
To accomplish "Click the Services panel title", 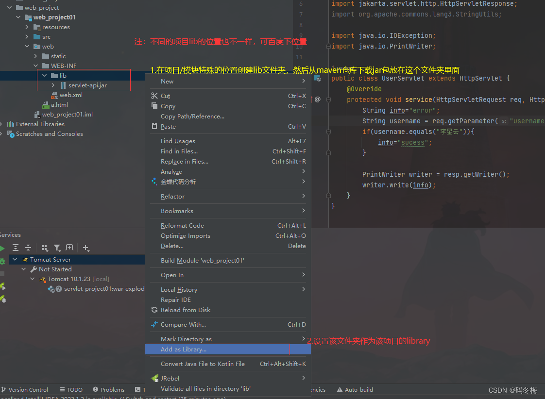I will [x=10, y=235].
